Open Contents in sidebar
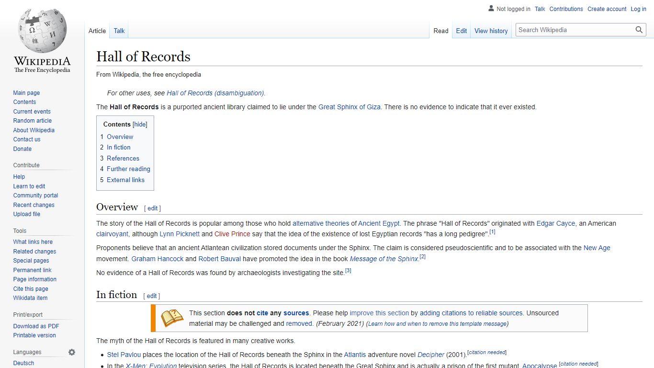This screenshot has width=654, height=368. click(24, 102)
